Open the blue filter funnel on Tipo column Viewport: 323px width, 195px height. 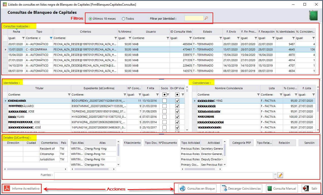tap(51, 38)
